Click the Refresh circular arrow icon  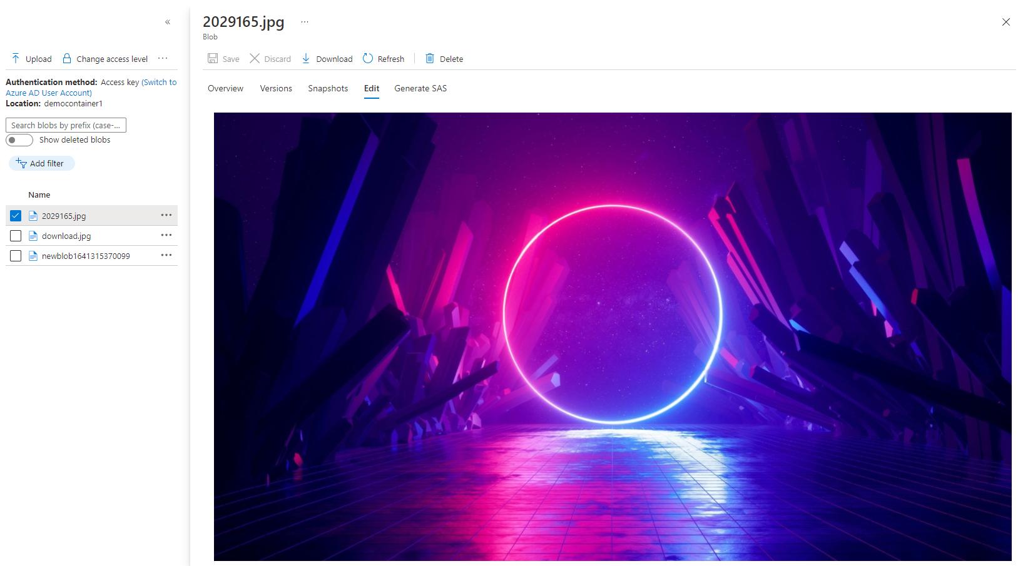coord(368,58)
